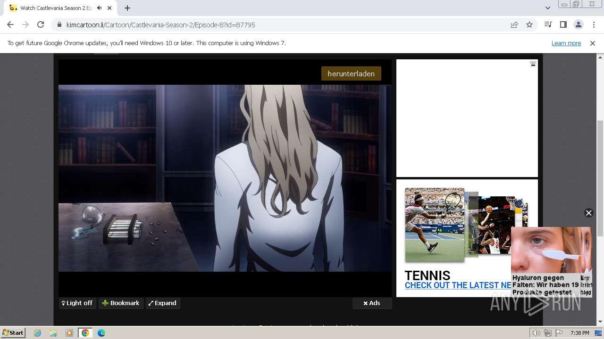Share this page icon in address bar
The height and width of the screenshot is (339, 604).
[x=514, y=24]
